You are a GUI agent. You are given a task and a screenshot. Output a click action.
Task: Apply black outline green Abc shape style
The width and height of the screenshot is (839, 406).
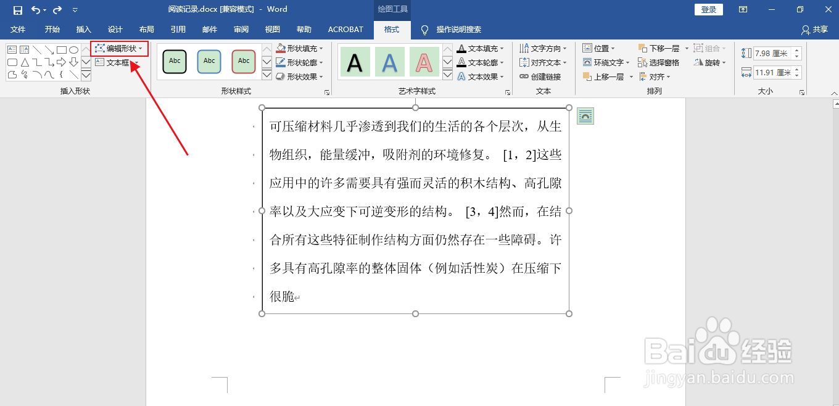click(175, 61)
